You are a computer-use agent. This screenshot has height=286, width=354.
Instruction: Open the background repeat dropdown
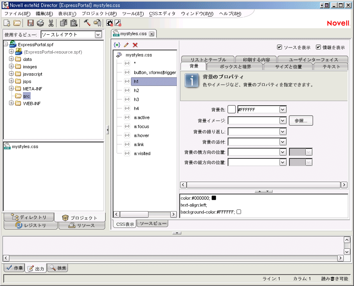(283, 131)
